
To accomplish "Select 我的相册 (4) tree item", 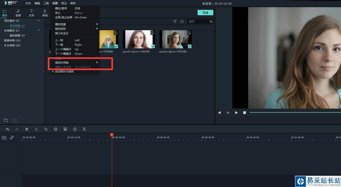I will 17,26.
